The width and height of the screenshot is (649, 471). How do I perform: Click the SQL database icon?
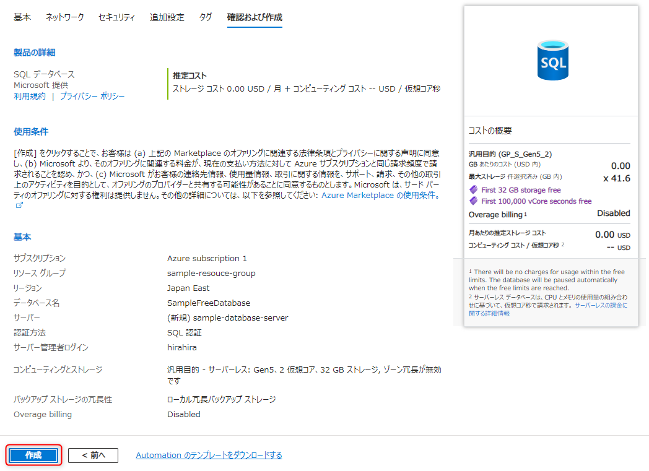[x=553, y=60]
